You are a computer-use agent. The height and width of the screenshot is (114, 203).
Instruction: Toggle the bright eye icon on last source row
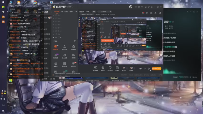tap(53, 37)
